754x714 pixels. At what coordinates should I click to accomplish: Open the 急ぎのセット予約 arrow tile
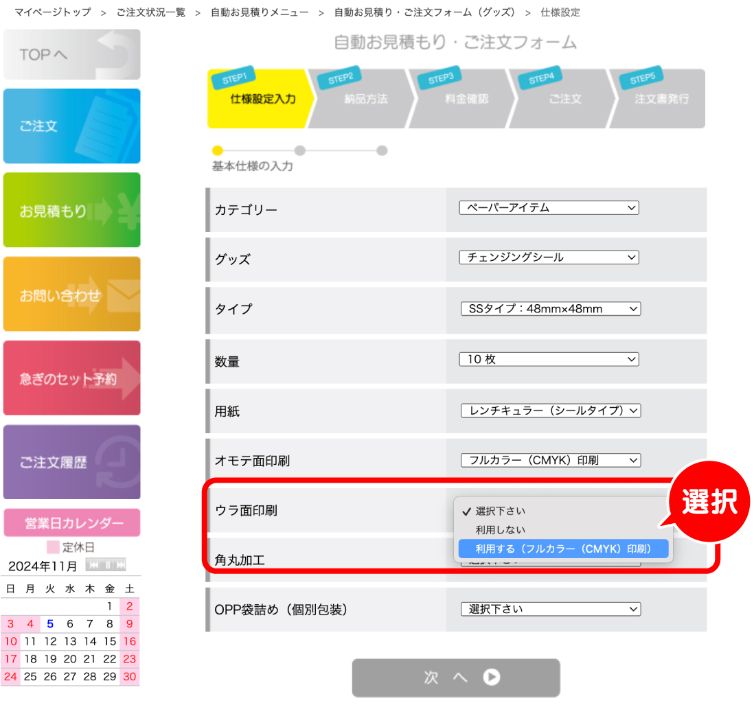(x=71, y=378)
